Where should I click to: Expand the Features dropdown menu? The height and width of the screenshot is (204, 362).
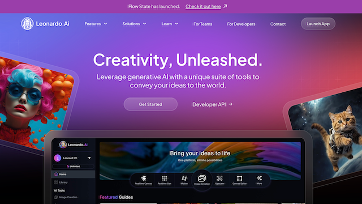pos(96,24)
